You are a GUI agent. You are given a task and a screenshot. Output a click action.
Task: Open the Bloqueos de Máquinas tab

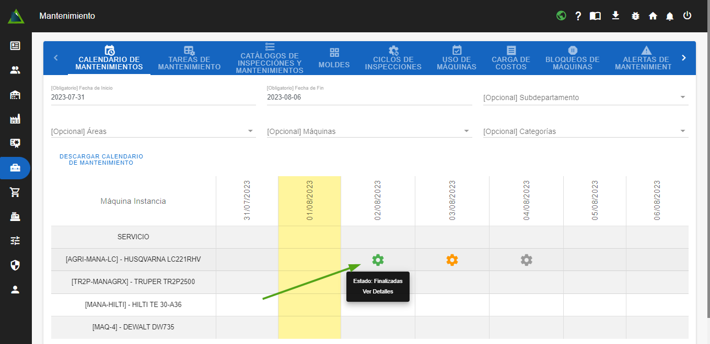point(572,57)
